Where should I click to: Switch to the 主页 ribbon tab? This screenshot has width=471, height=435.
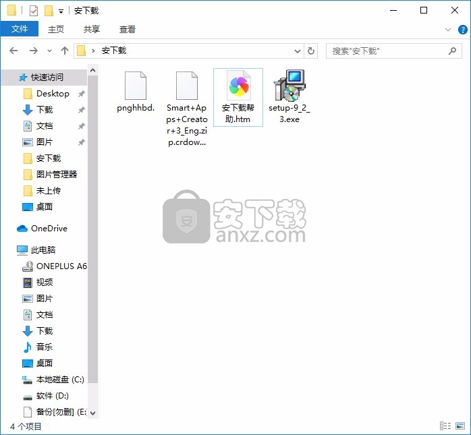point(56,29)
